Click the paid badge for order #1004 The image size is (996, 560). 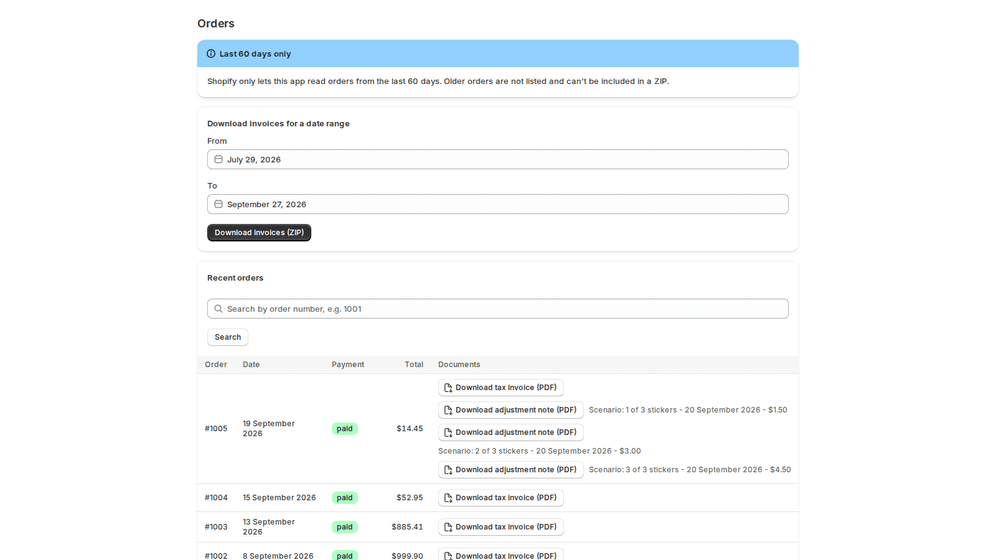(x=345, y=498)
